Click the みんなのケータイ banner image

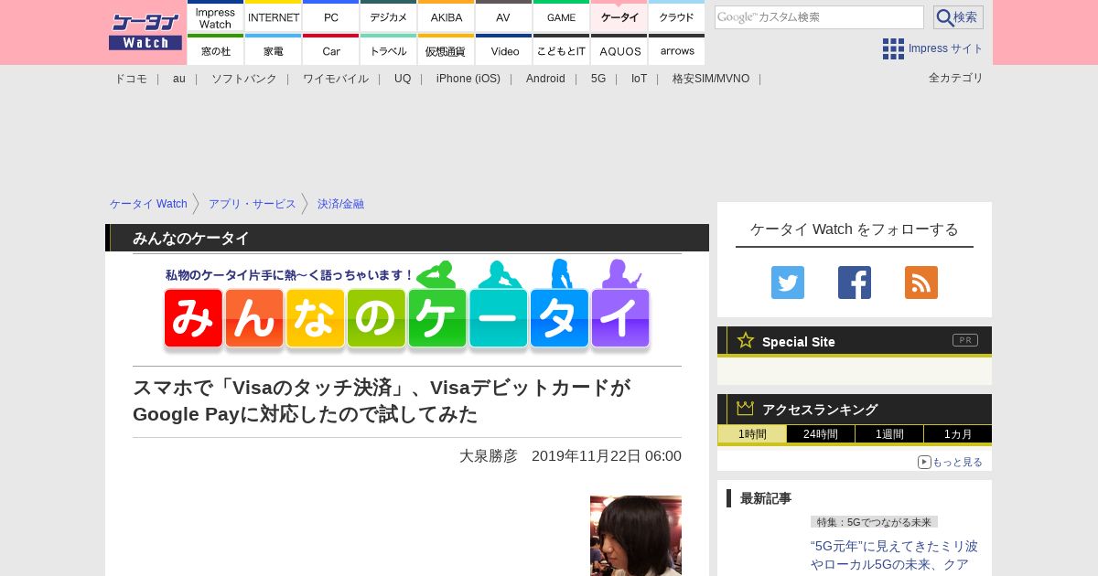[407, 307]
